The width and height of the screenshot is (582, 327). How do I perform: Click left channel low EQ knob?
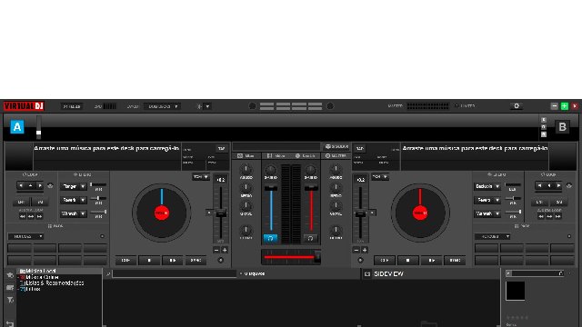[x=246, y=206]
